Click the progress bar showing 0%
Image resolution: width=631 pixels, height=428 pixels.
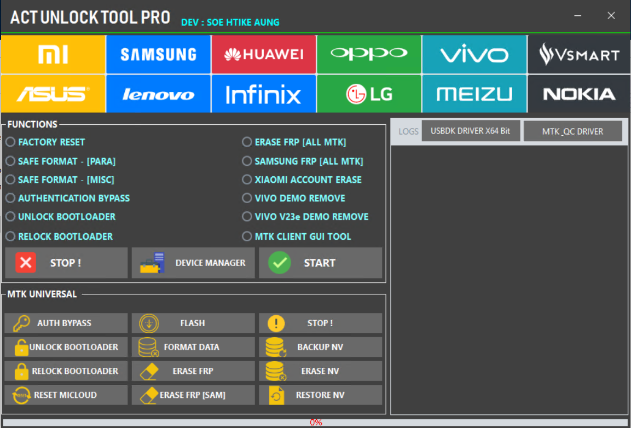coord(316,423)
